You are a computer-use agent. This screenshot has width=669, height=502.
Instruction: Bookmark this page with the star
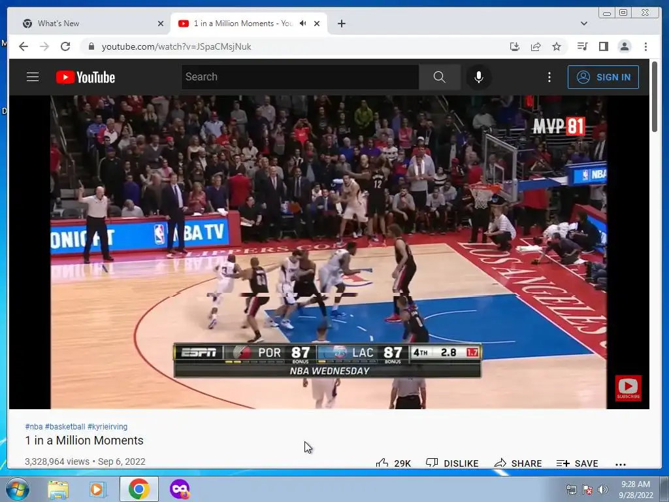point(557,46)
